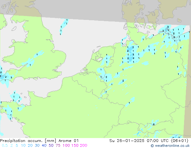191x148 pixels.
Task: Open the weatheronline.co.uk copyright link
Action: [170, 146]
